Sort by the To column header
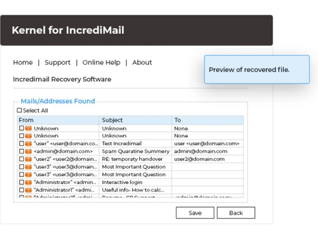This screenshot has height=239, width=318. (207, 120)
